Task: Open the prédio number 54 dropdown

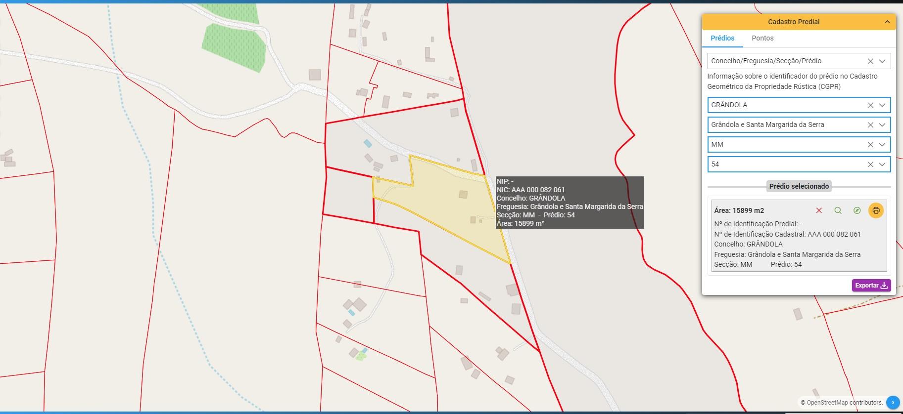Action: click(x=882, y=165)
